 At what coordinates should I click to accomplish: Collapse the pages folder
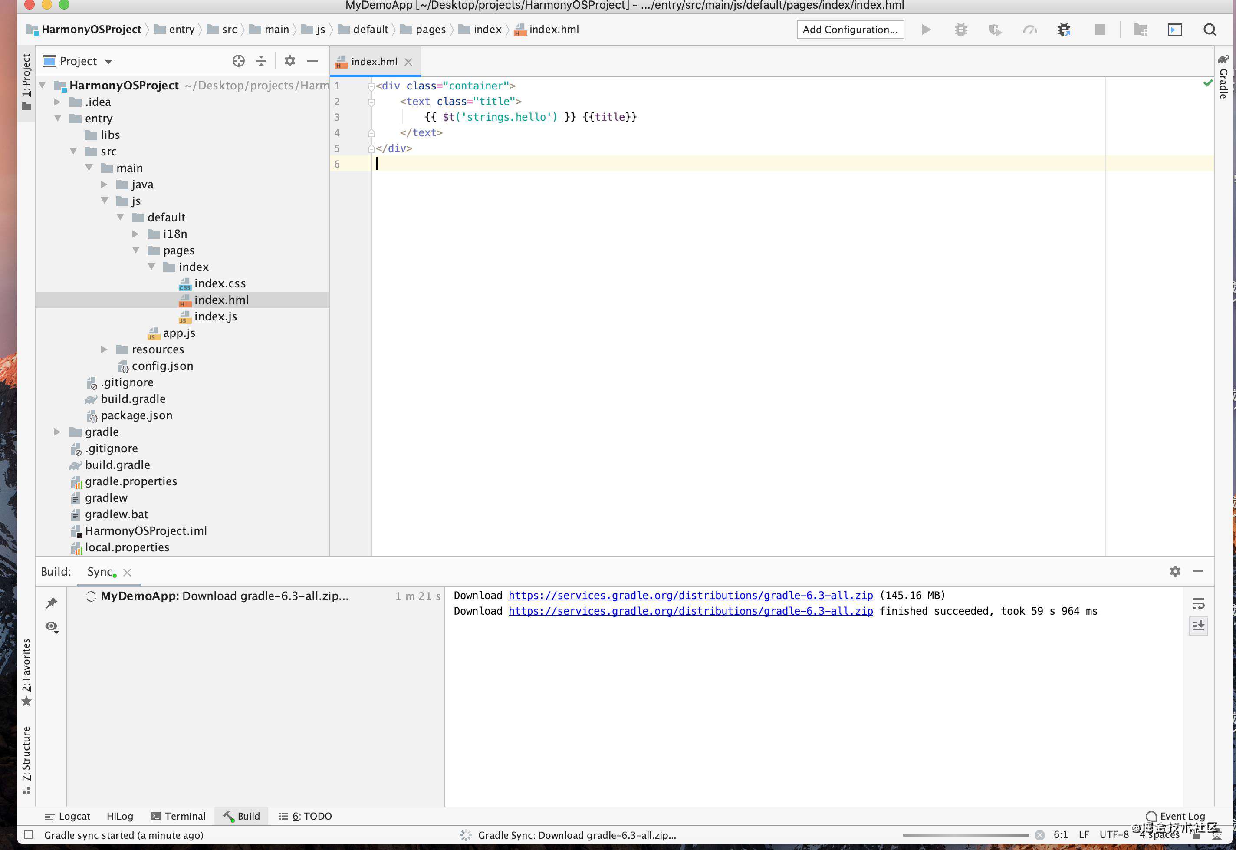click(x=136, y=250)
